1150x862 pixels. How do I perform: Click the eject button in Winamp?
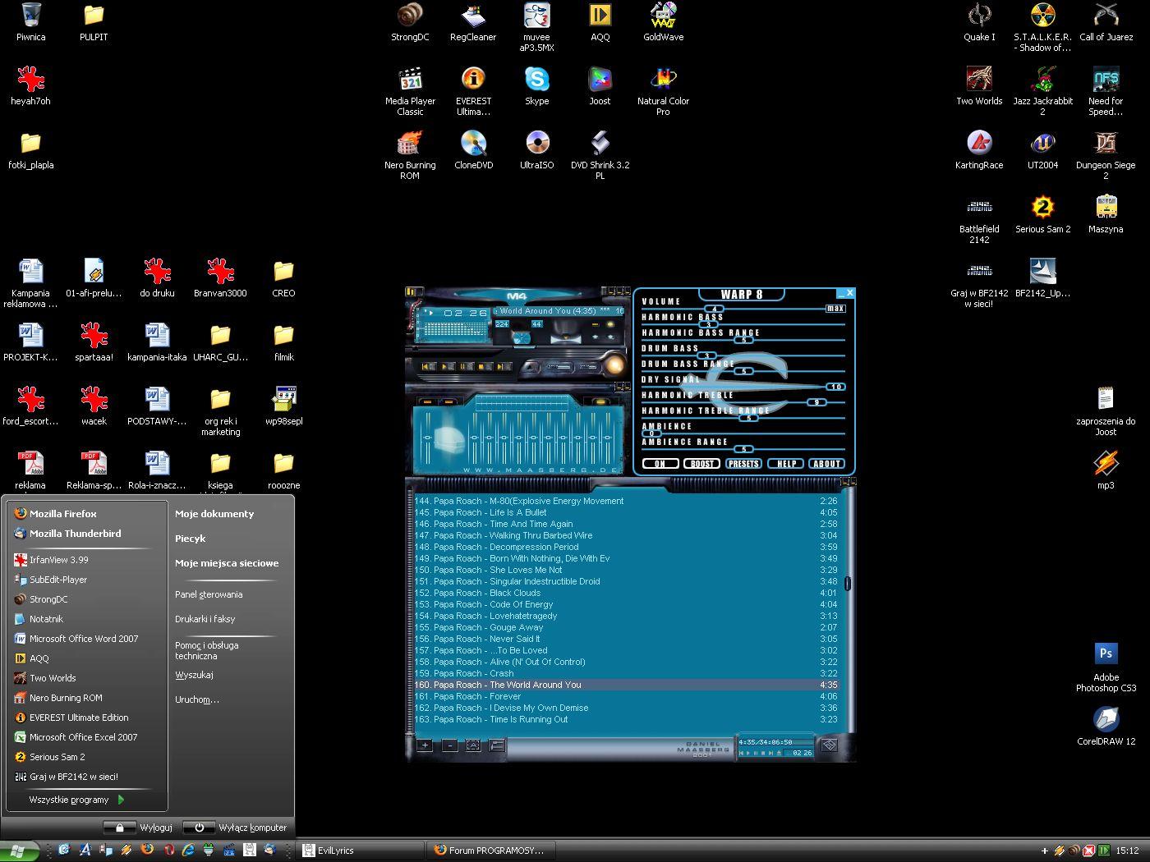pos(530,367)
